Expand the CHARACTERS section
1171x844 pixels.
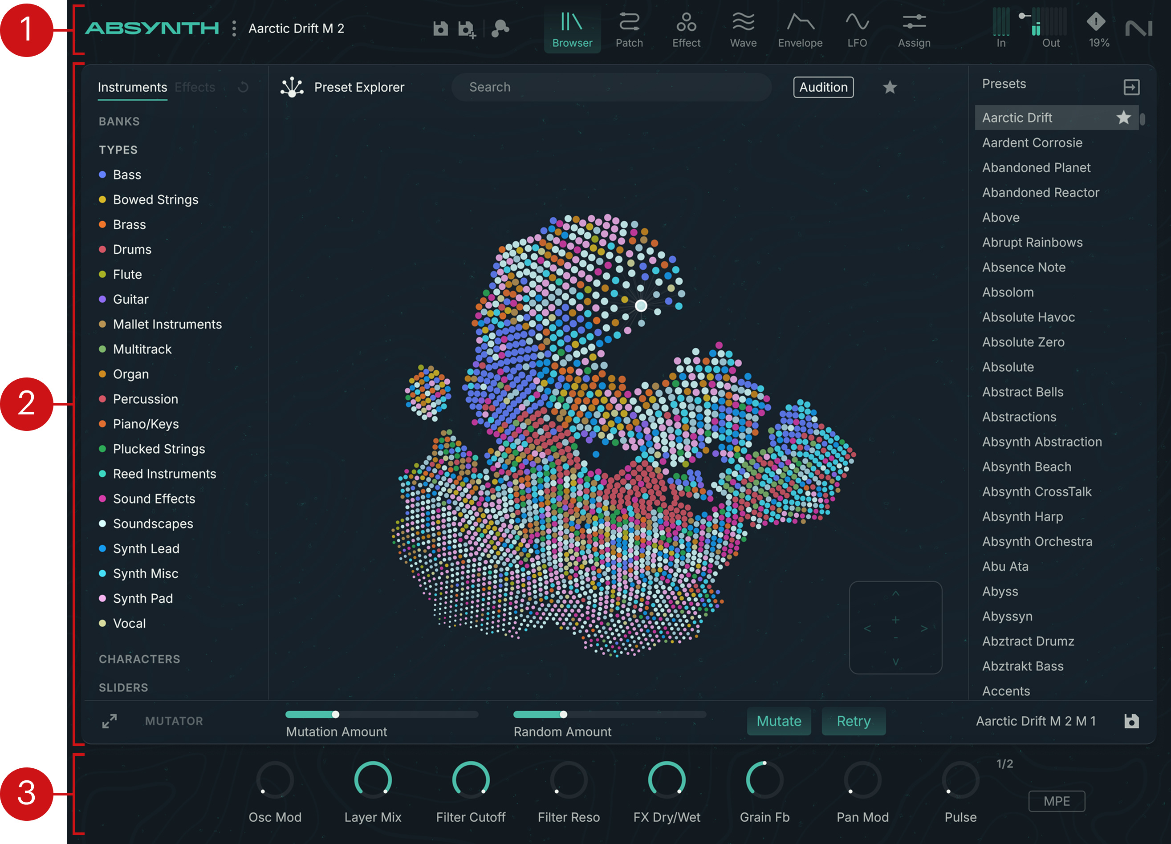(x=139, y=659)
